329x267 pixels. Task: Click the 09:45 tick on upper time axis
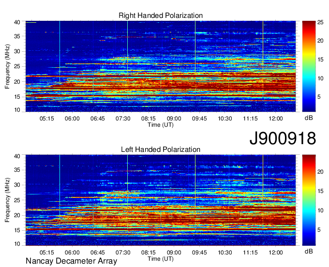click(199, 119)
